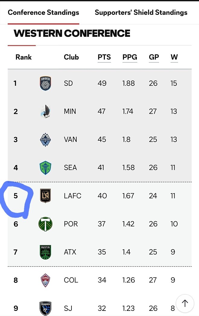The width and height of the screenshot is (199, 316).
Task: Click the W column header
Action: (x=174, y=57)
